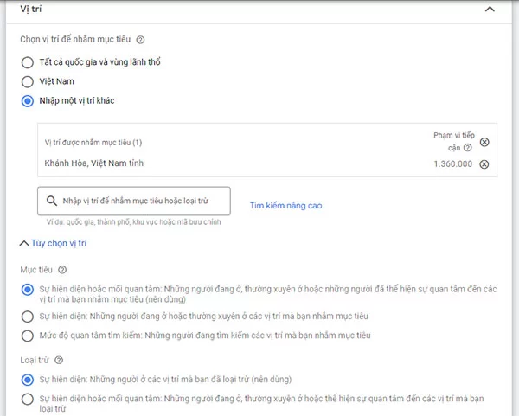Image resolution: width=519 pixels, height=416 pixels.
Task: Open help icon next to Loại trừ
Action: click(x=59, y=360)
